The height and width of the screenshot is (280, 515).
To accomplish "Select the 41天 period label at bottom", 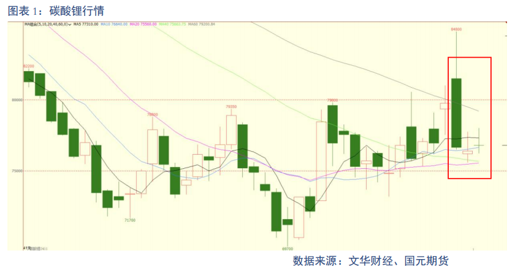I will click(26, 248).
